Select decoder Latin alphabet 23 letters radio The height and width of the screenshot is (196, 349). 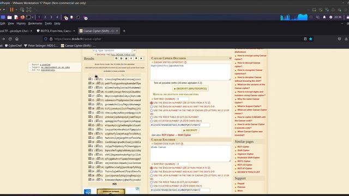[x=152, y=111]
